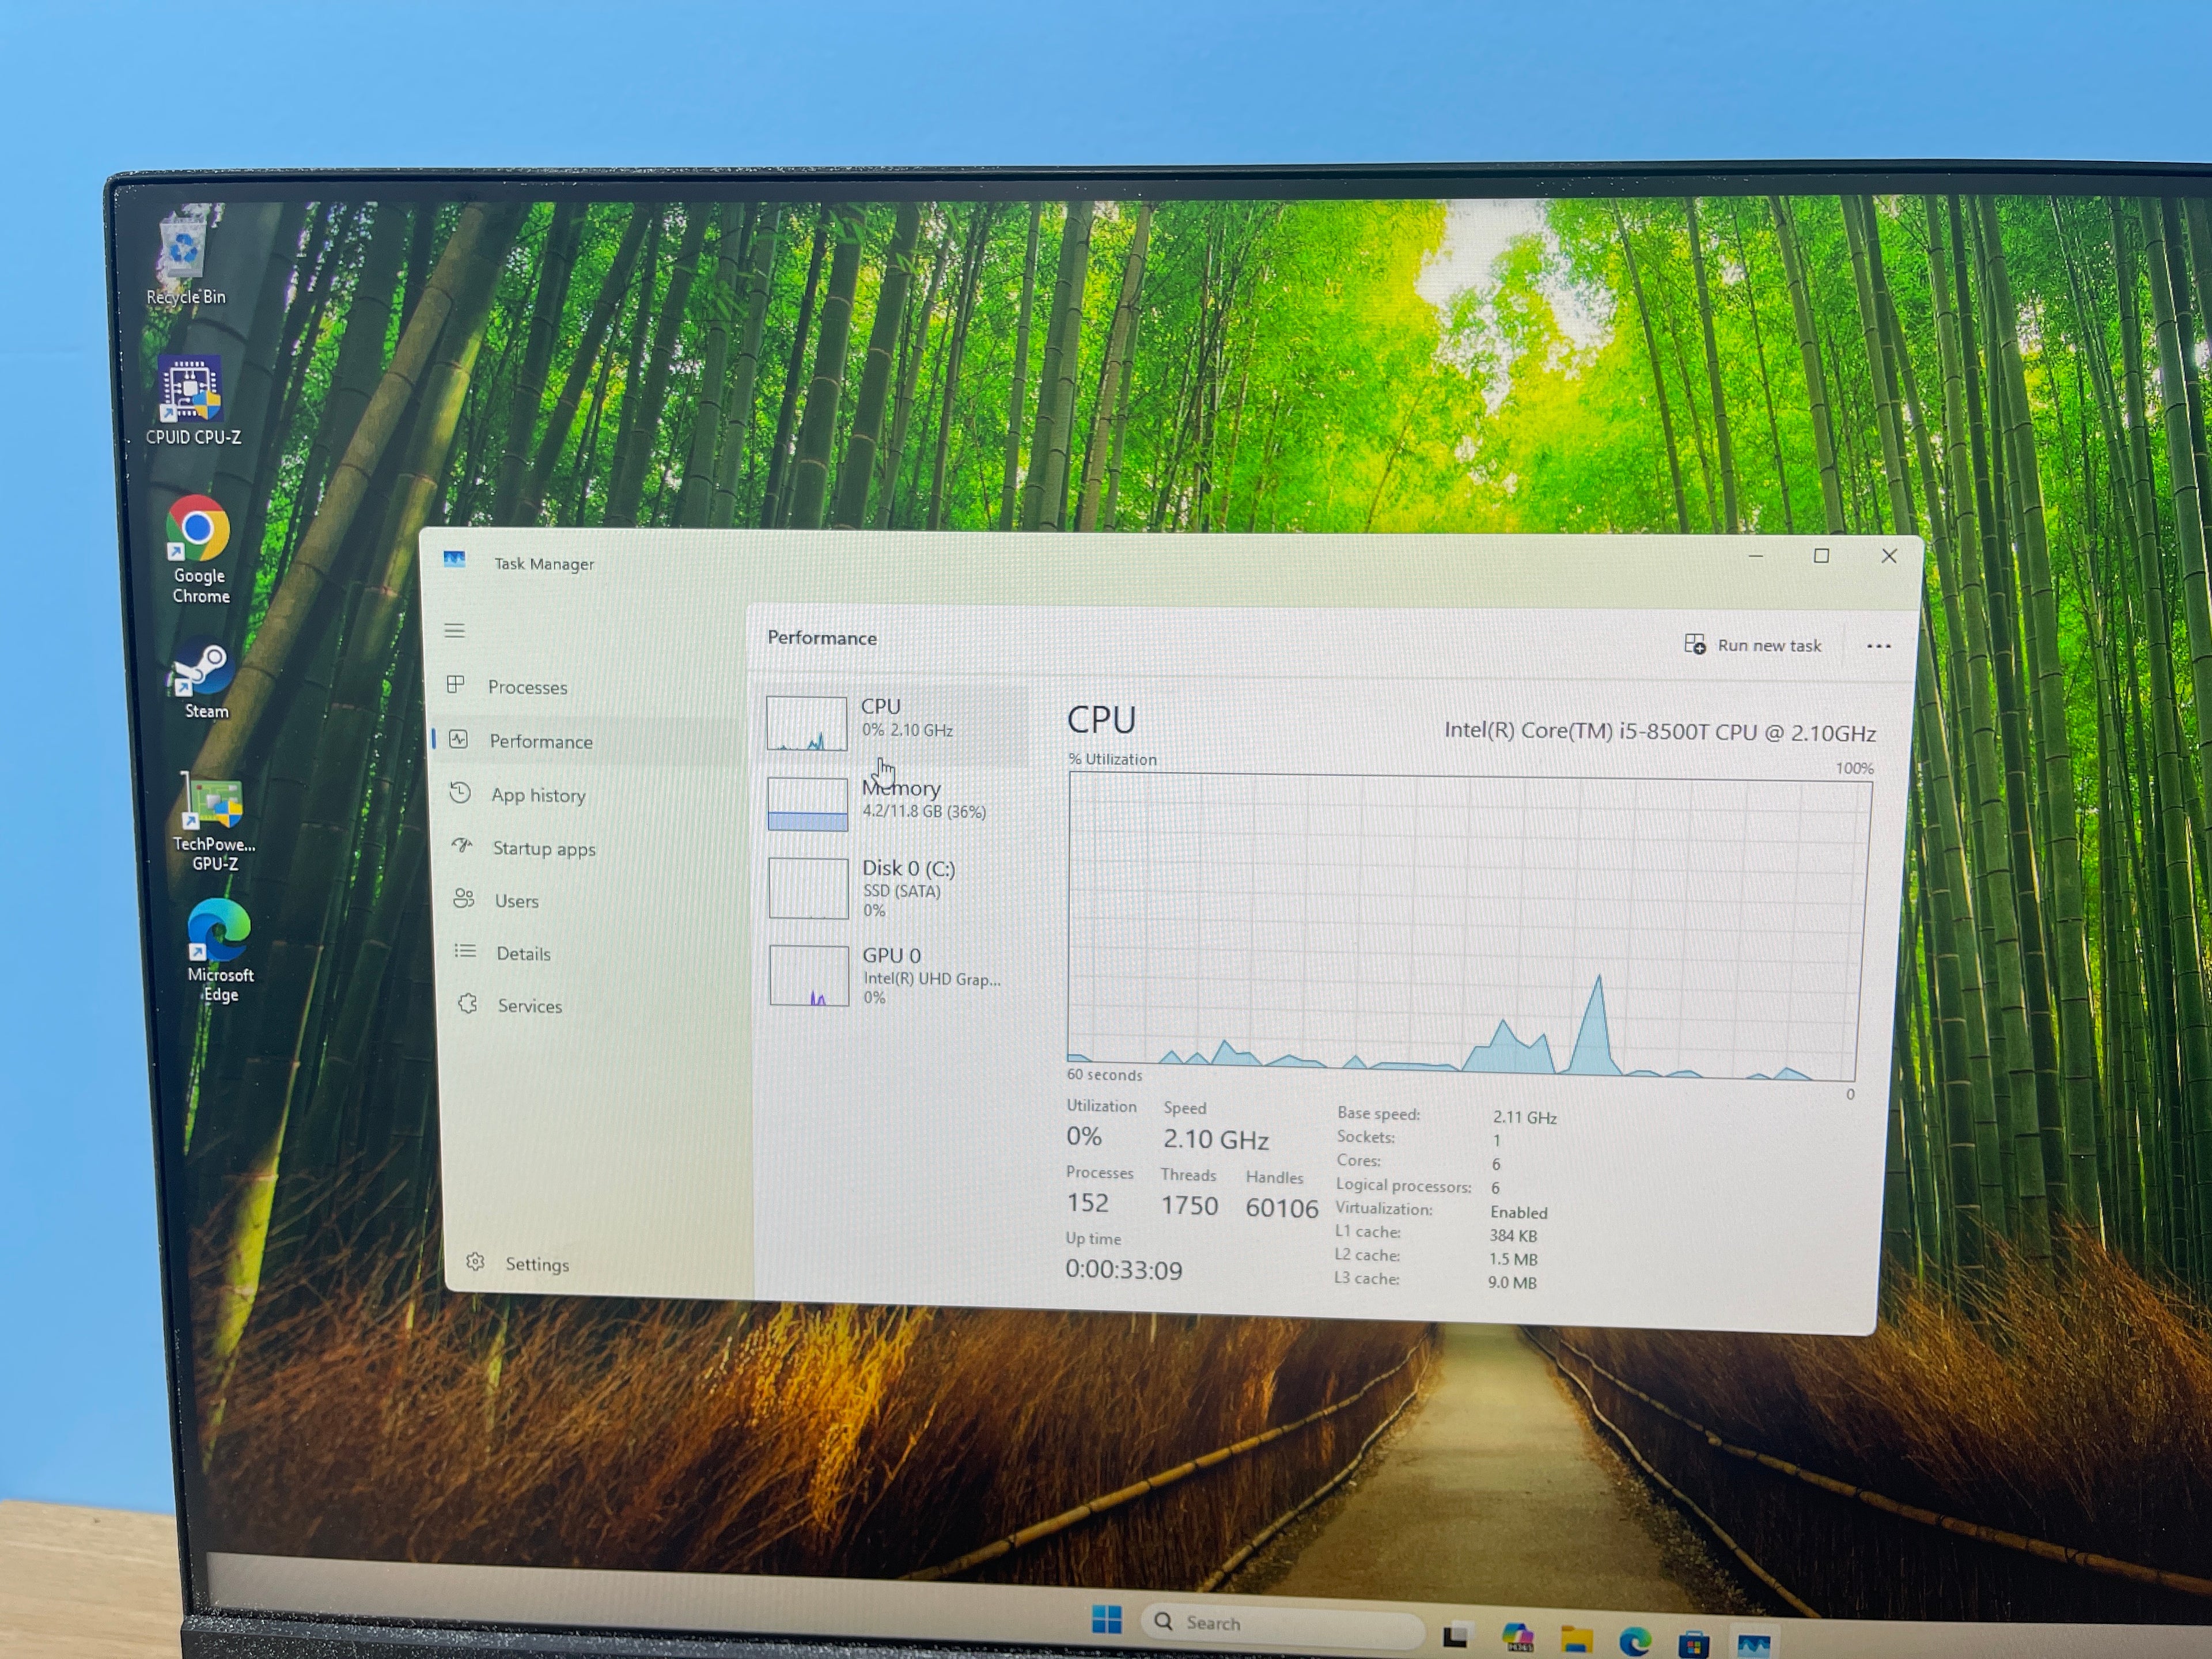The width and height of the screenshot is (2212, 1659).
Task: Open the three-dot more options menu
Action: click(1879, 646)
